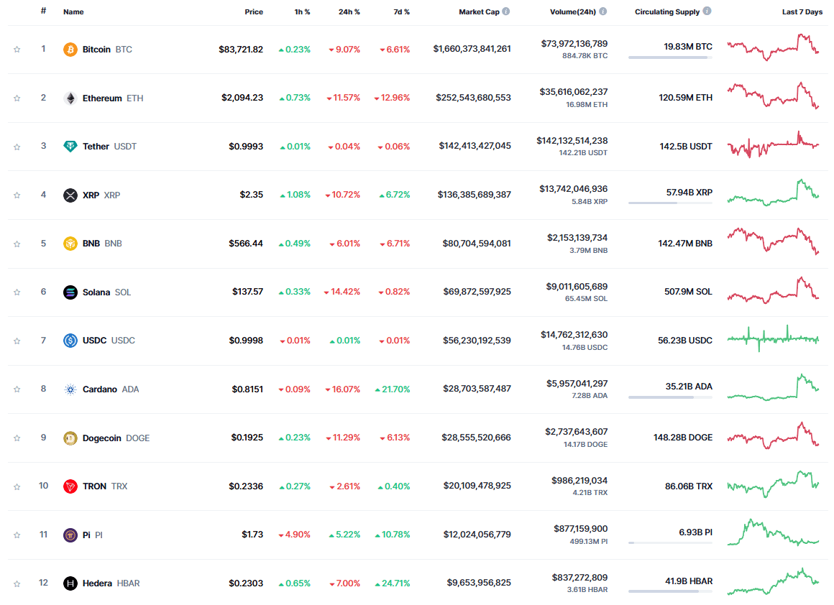Viewport: 834px width, 605px height.
Task: Sort the table by 24h % column
Action: coord(349,11)
